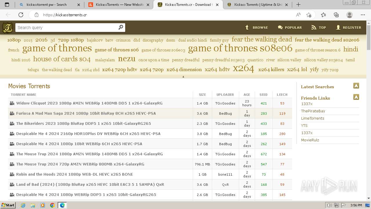
Task: Open YTS friend link
Action: click(304, 125)
